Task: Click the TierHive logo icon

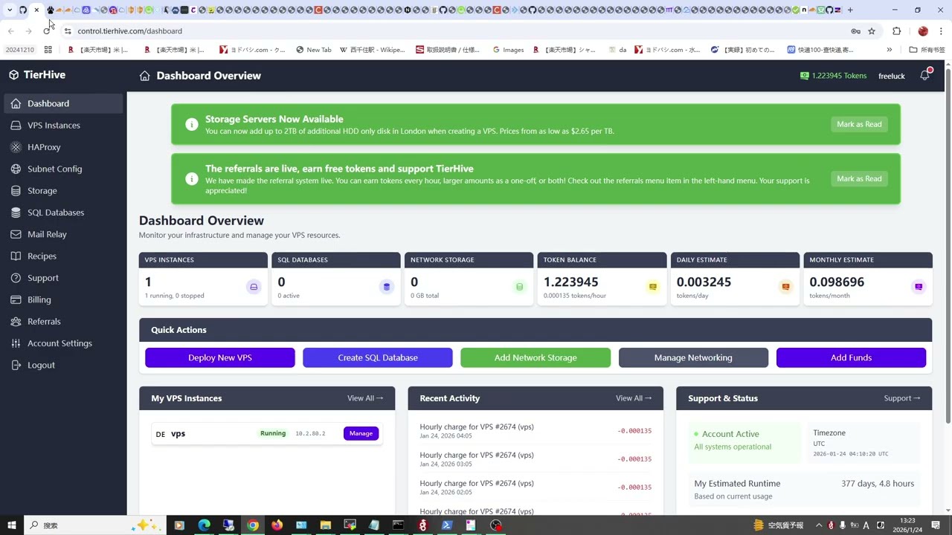Action: click(13, 75)
